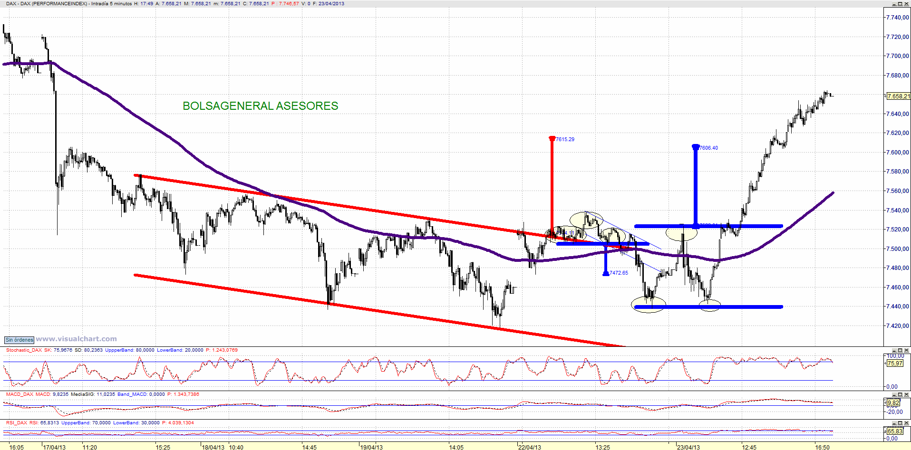Viewport: 911px width, 450px height.
Task: Close the main DAX price pane
Action: (x=906, y=4)
